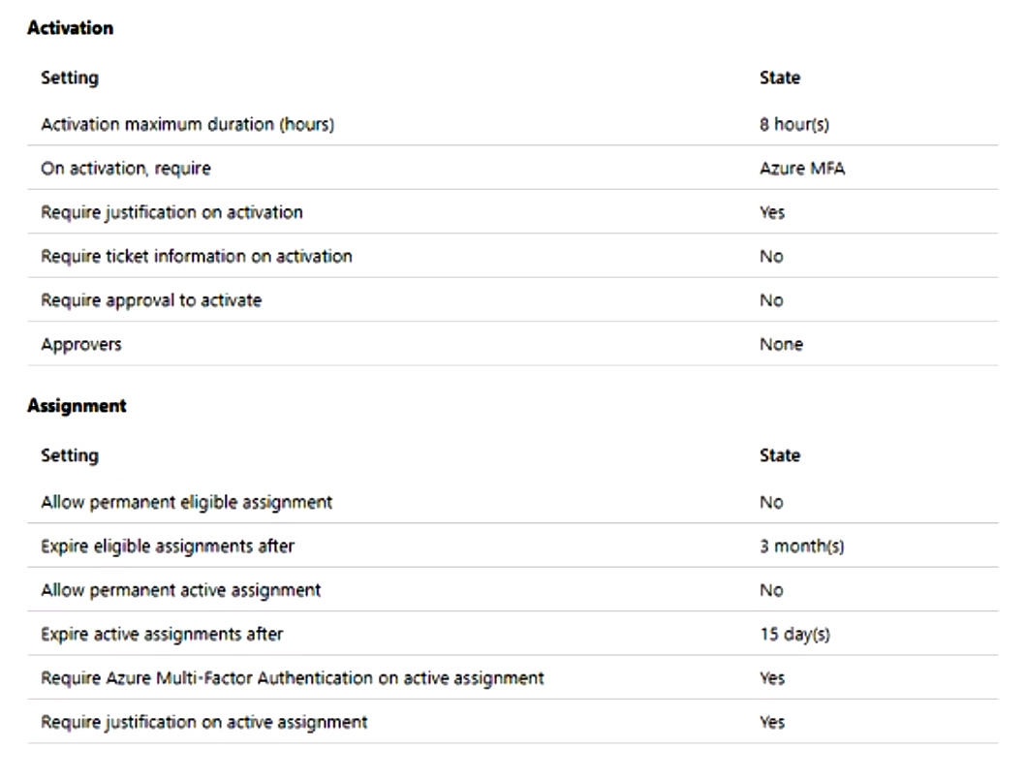Select the Azure Multi-Factor Authentication active assignment row
1025x781 pixels.
point(292,678)
